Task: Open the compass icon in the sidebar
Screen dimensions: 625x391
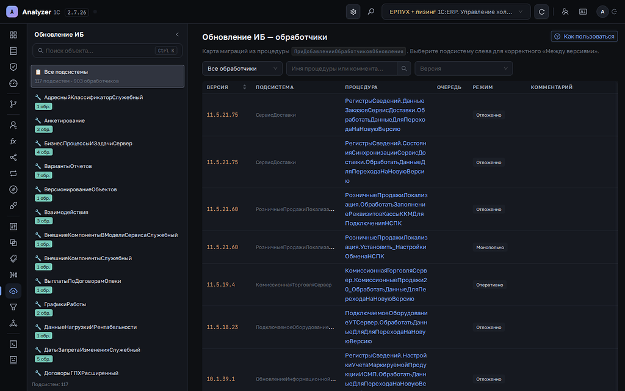Action: point(13,189)
